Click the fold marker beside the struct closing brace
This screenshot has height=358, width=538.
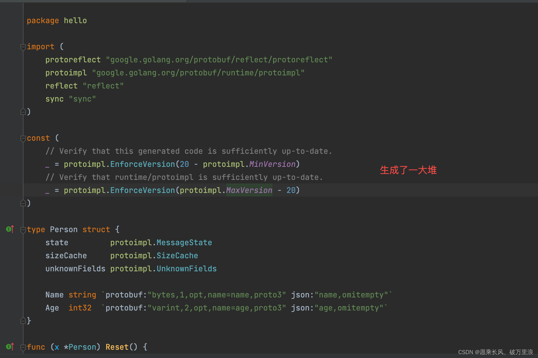pyautogui.click(x=23, y=321)
